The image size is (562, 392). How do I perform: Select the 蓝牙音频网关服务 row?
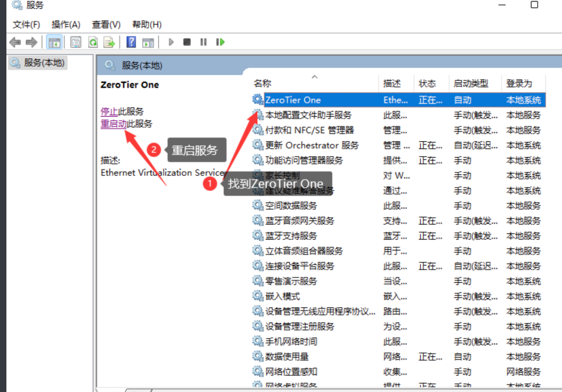[x=398, y=221]
